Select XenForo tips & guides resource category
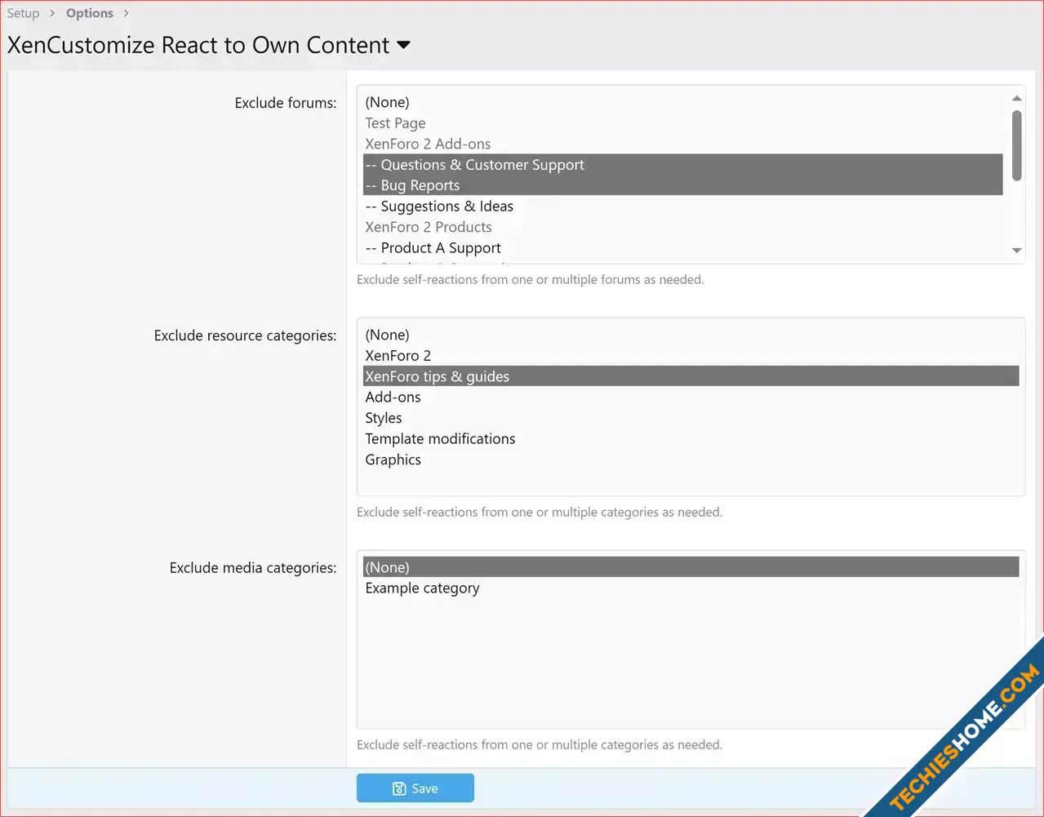Image resolution: width=1044 pixels, height=817 pixels. point(691,376)
